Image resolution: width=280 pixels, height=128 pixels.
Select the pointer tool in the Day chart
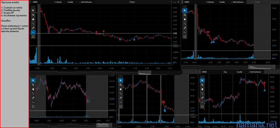pos(202,81)
